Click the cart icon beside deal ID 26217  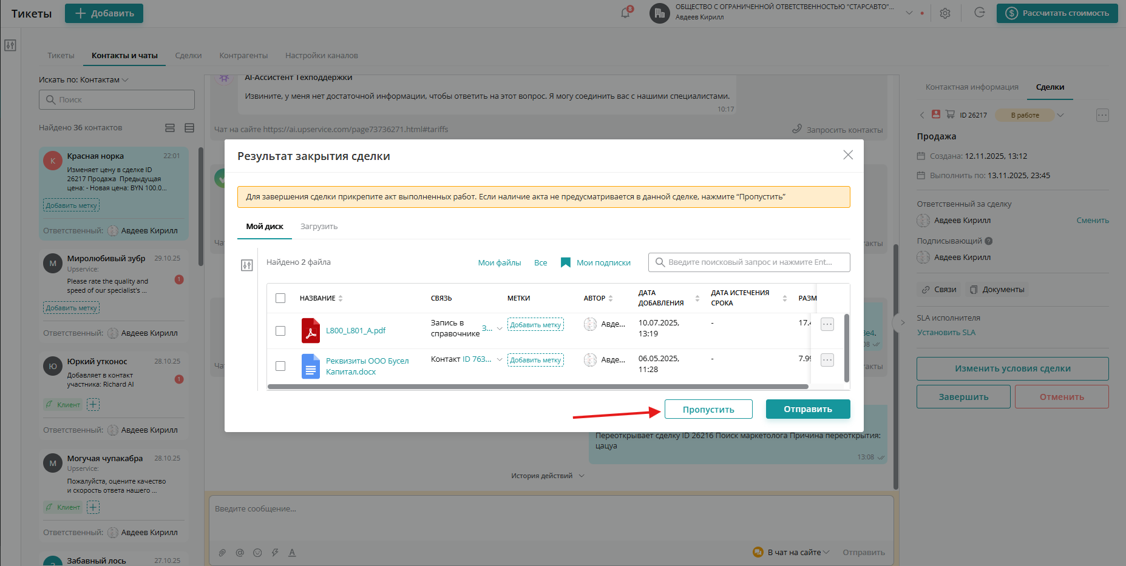point(950,114)
